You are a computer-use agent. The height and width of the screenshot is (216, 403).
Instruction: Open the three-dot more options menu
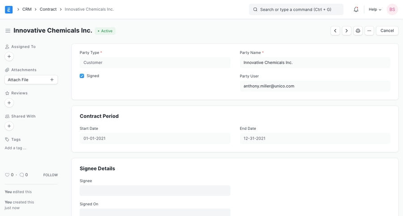[x=369, y=31]
